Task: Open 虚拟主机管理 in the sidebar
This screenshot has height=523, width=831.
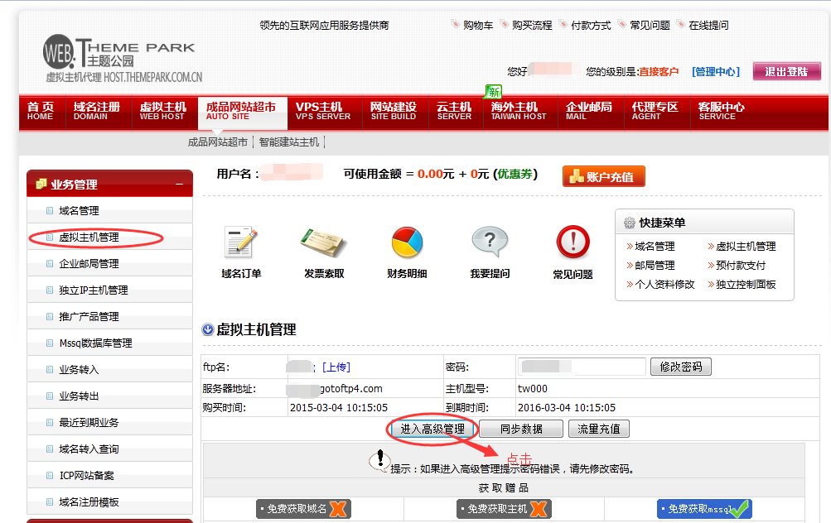Action: tap(89, 238)
